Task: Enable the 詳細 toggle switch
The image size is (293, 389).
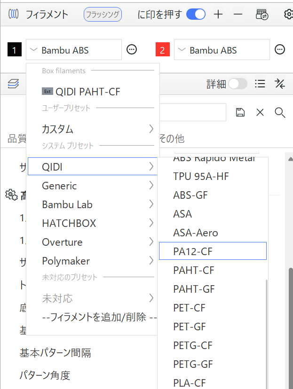Action: 238,84
